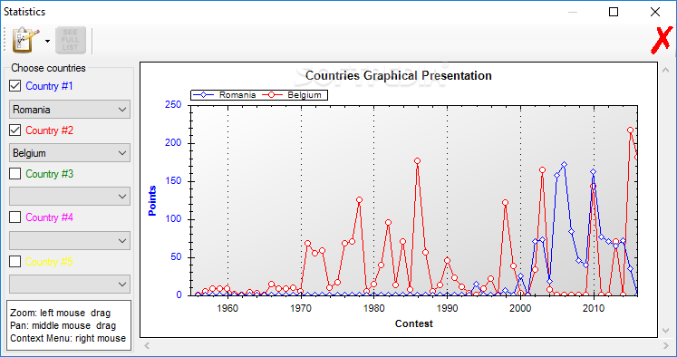Screen dimensions: 677x357
Task: Click the See Full List button
Action: (71, 40)
